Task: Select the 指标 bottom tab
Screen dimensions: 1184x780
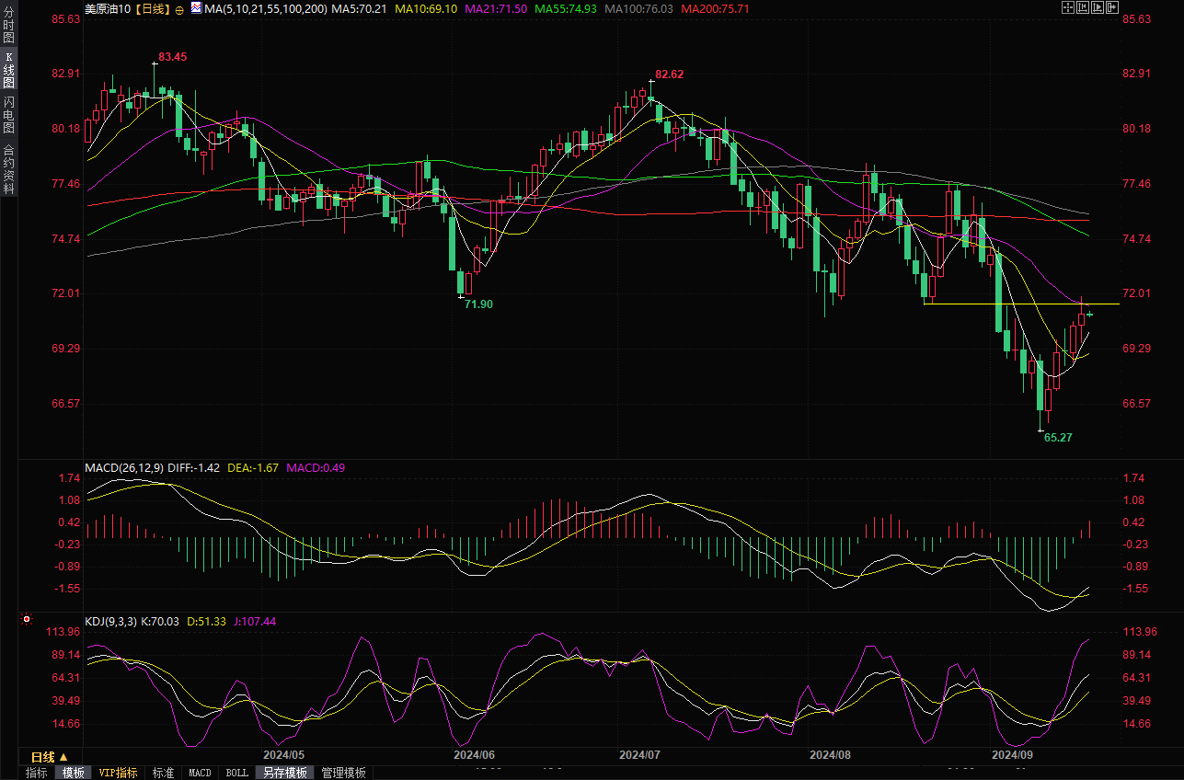Action: (37, 773)
